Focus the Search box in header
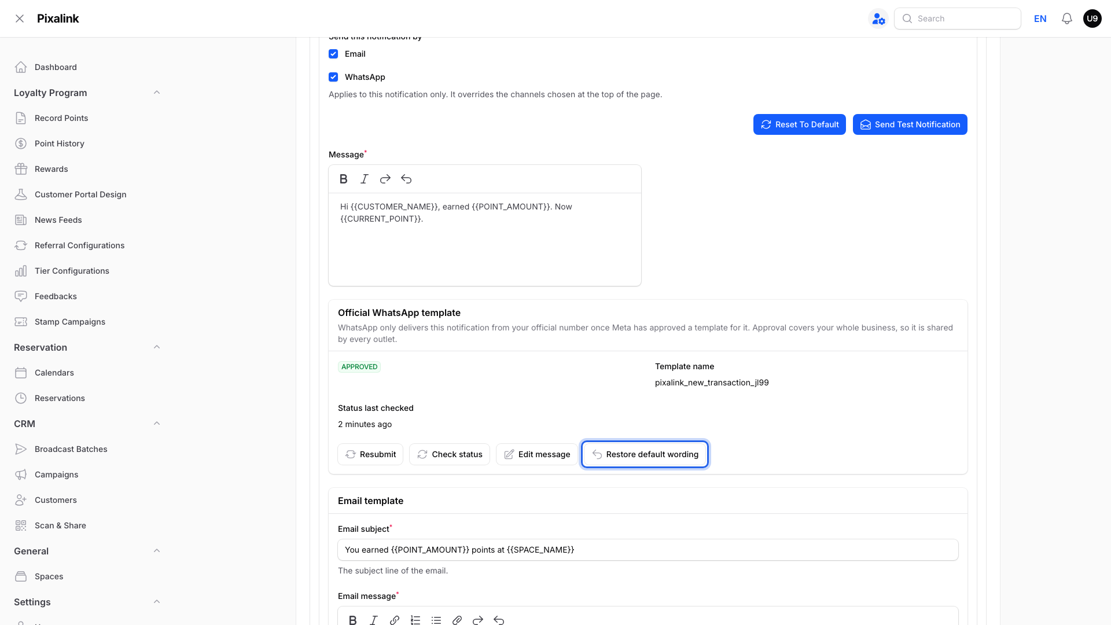The height and width of the screenshot is (625, 1111). (958, 19)
